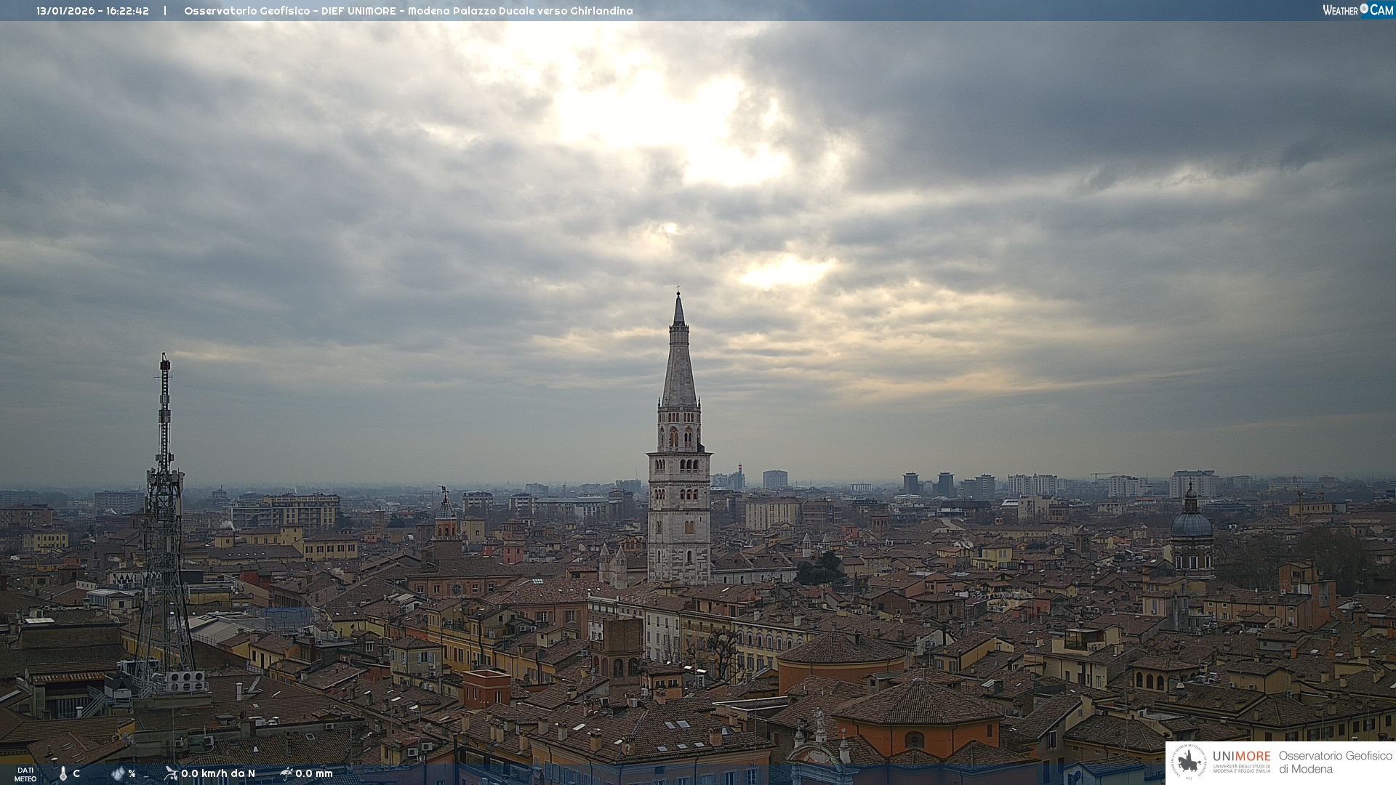Click the DATI METEO label
This screenshot has height=785, width=1396.
(x=25, y=774)
